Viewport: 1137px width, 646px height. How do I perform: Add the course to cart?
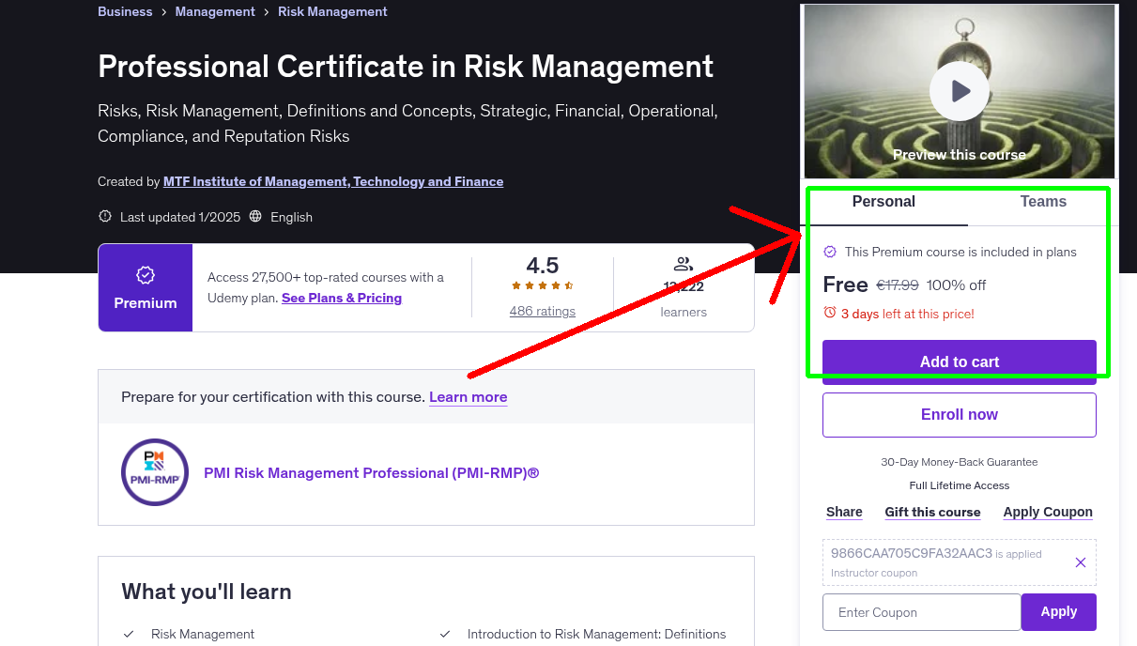(x=959, y=361)
